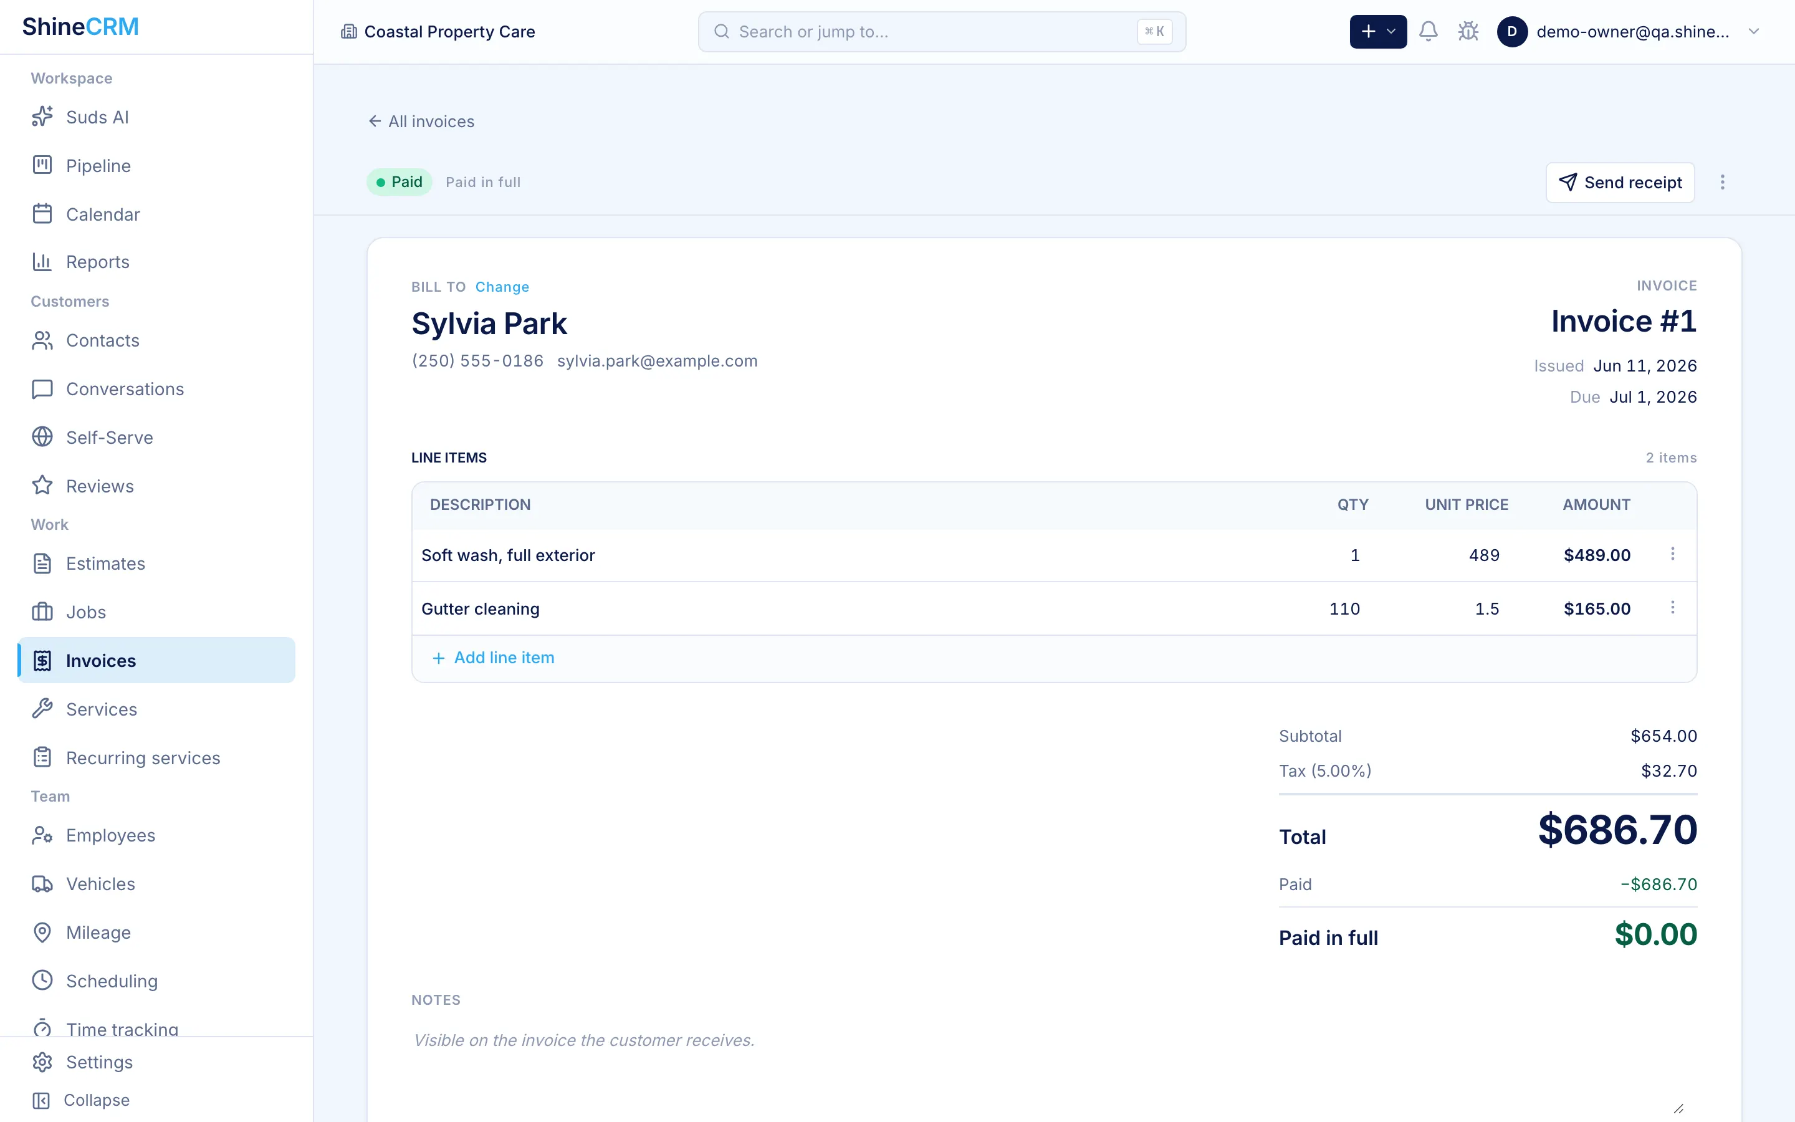The height and width of the screenshot is (1122, 1795).
Task: Open Suds AI sparkle icon
Action: coord(42,117)
